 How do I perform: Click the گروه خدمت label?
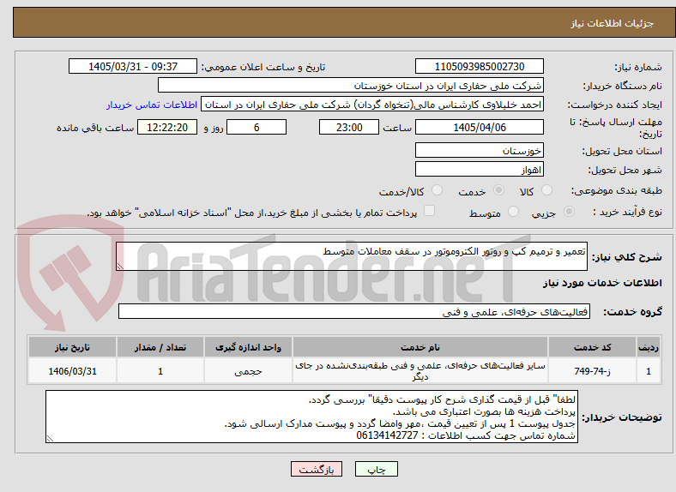pos(632,312)
